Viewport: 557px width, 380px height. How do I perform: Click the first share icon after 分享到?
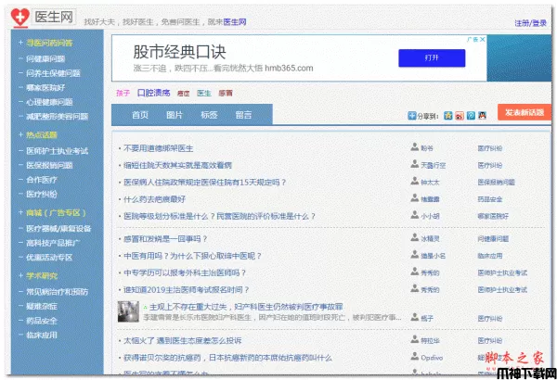click(447, 116)
